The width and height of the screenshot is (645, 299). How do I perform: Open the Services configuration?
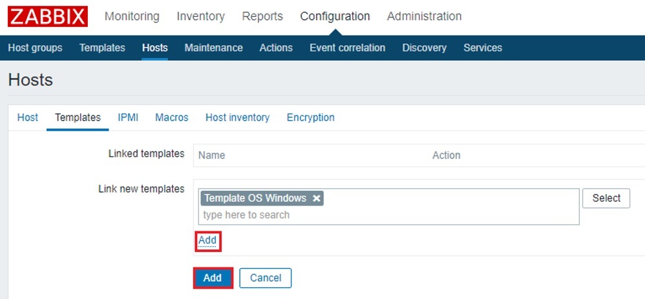coord(483,48)
